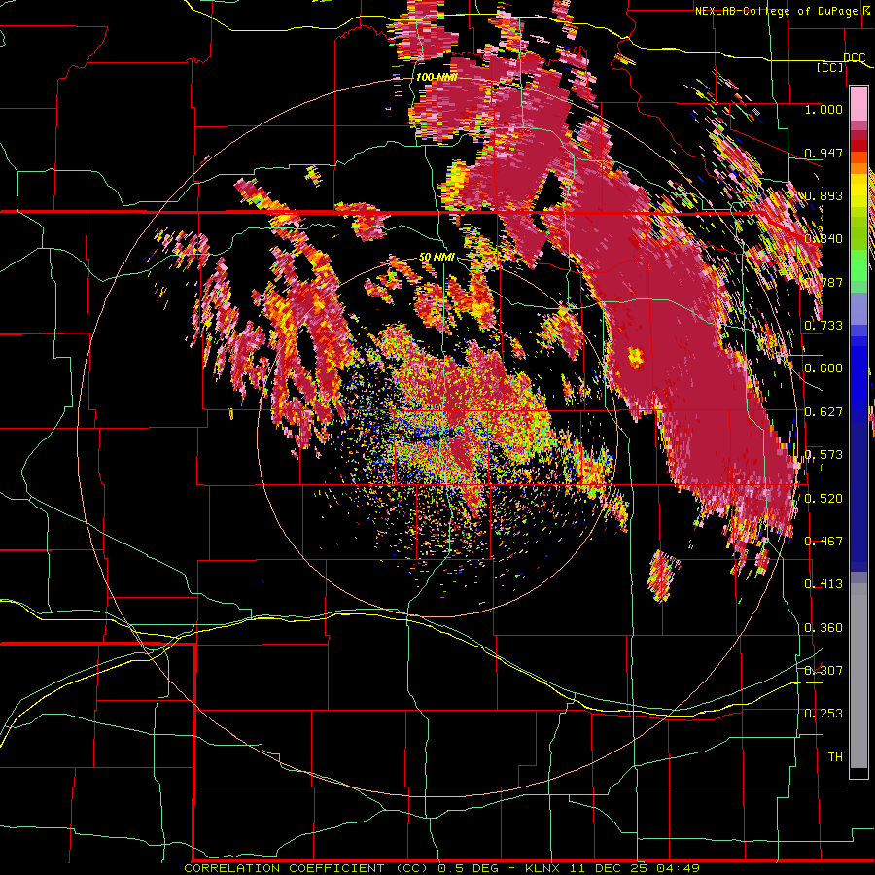Select the 0.627 color scale value
875x875 pixels.
click(823, 412)
